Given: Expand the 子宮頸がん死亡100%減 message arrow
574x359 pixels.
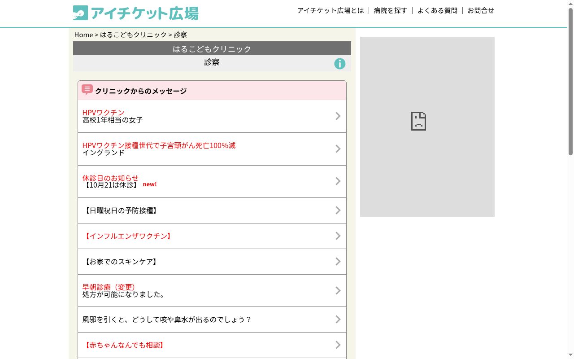Looking at the screenshot, I should click(338, 149).
